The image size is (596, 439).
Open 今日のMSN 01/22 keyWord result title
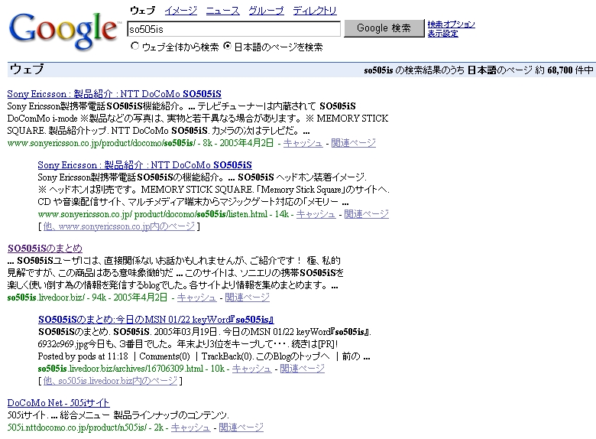coord(156,320)
